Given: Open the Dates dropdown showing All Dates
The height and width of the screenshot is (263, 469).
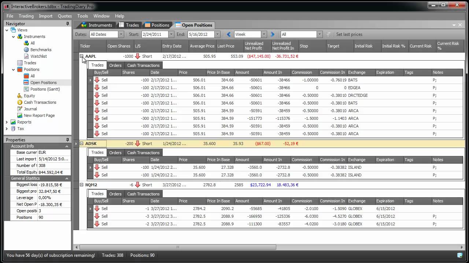Looking at the screenshot, I should (121, 34).
